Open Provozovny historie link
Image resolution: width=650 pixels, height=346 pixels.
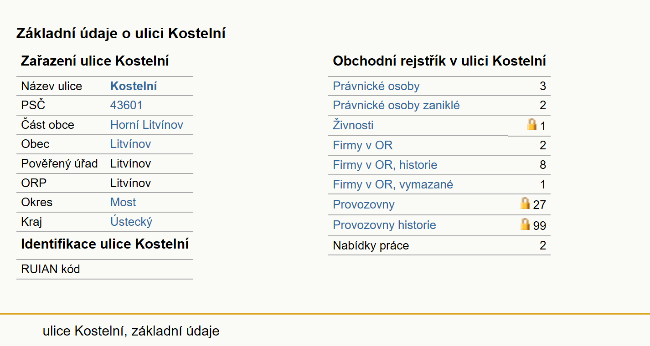click(x=384, y=225)
